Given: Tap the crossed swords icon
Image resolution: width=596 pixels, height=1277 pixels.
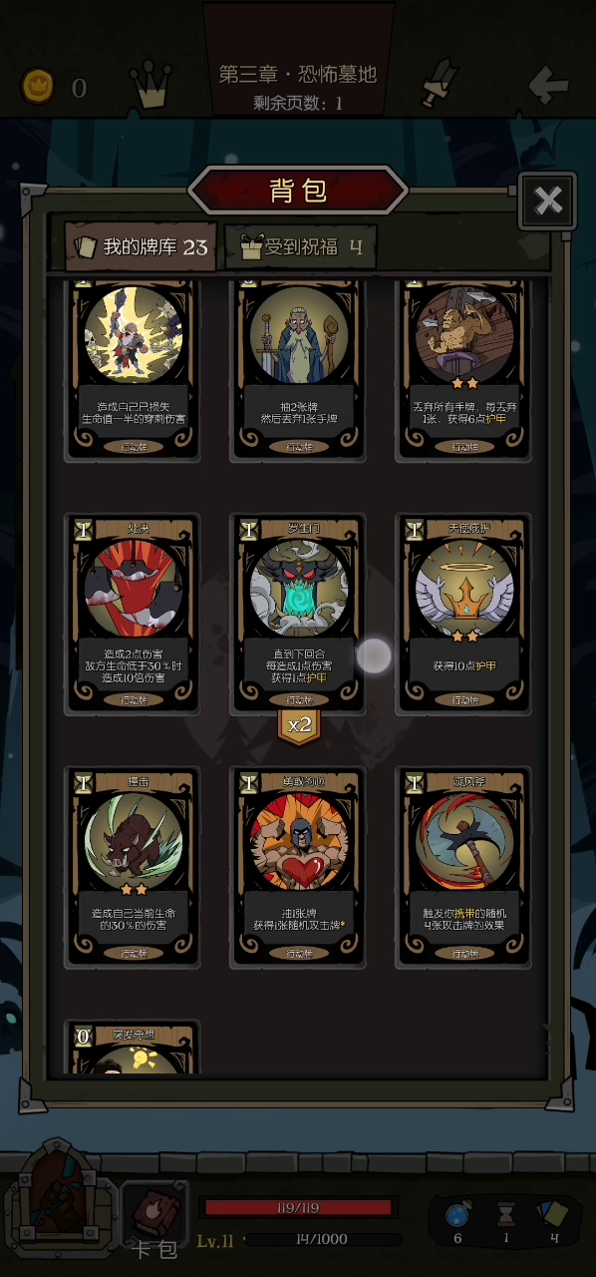Looking at the screenshot, I should coord(439,84).
